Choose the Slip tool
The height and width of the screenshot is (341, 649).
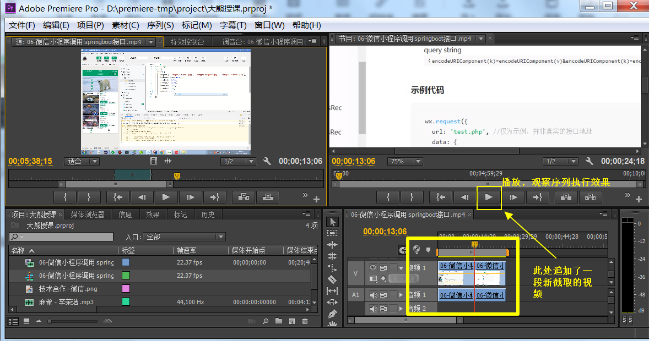click(x=332, y=291)
